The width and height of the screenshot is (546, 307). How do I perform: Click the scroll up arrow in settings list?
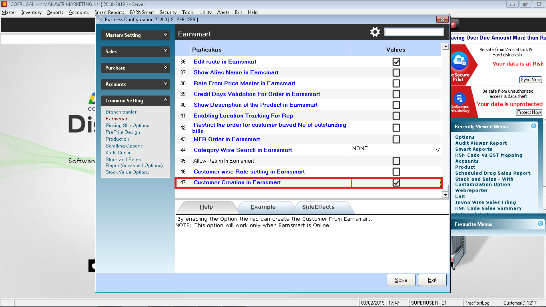pos(446,47)
